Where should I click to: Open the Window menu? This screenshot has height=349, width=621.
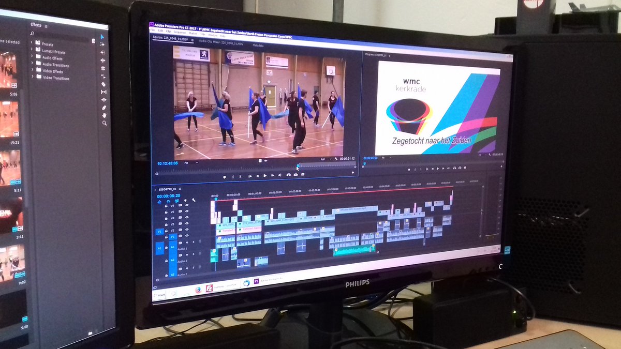[x=213, y=35]
